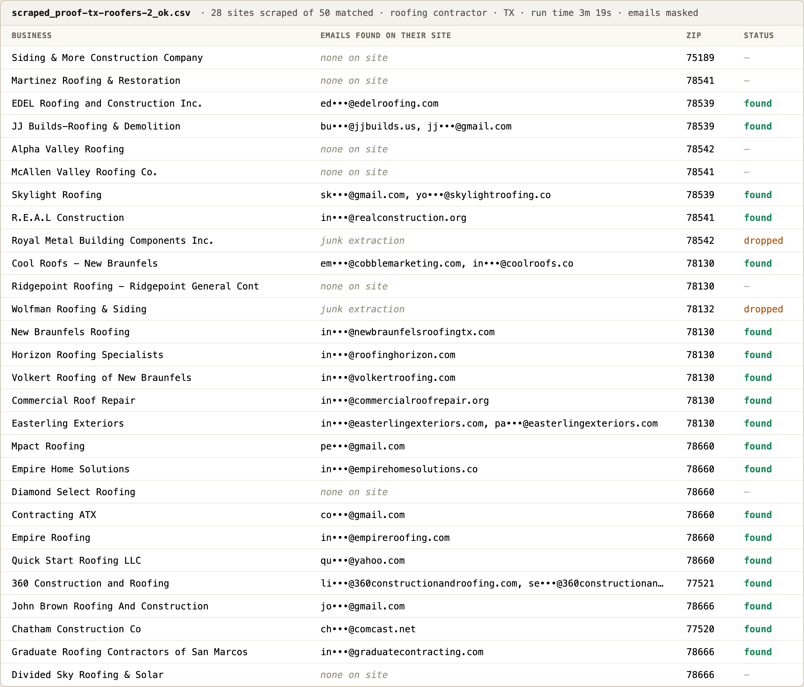804x687 pixels.
Task: Click in•••@commercialroofrepair.org email
Action: pos(405,401)
